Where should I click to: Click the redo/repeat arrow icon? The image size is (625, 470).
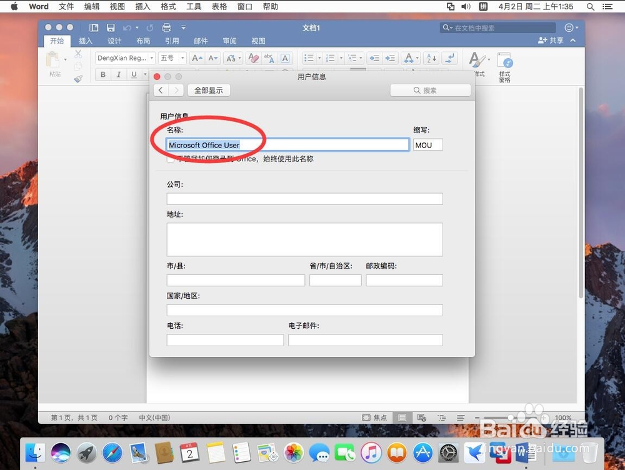click(150, 28)
